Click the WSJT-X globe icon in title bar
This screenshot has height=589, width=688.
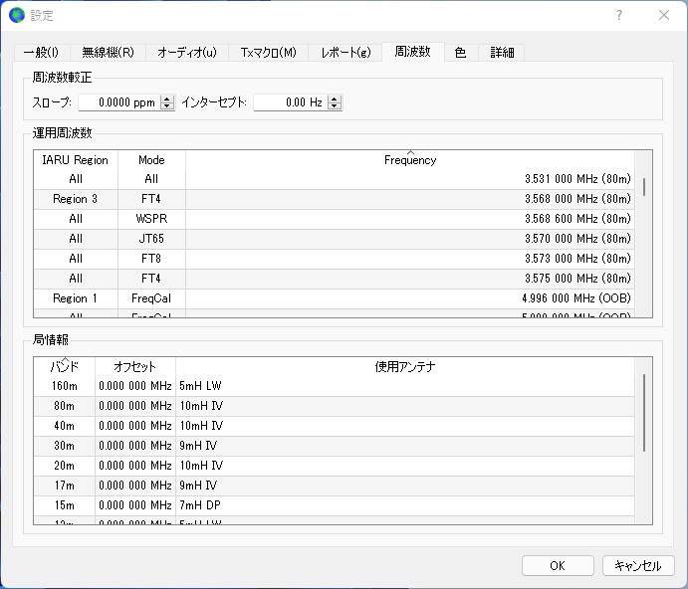17,15
